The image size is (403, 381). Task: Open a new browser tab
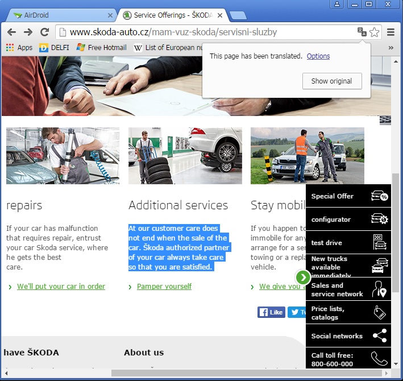click(238, 16)
